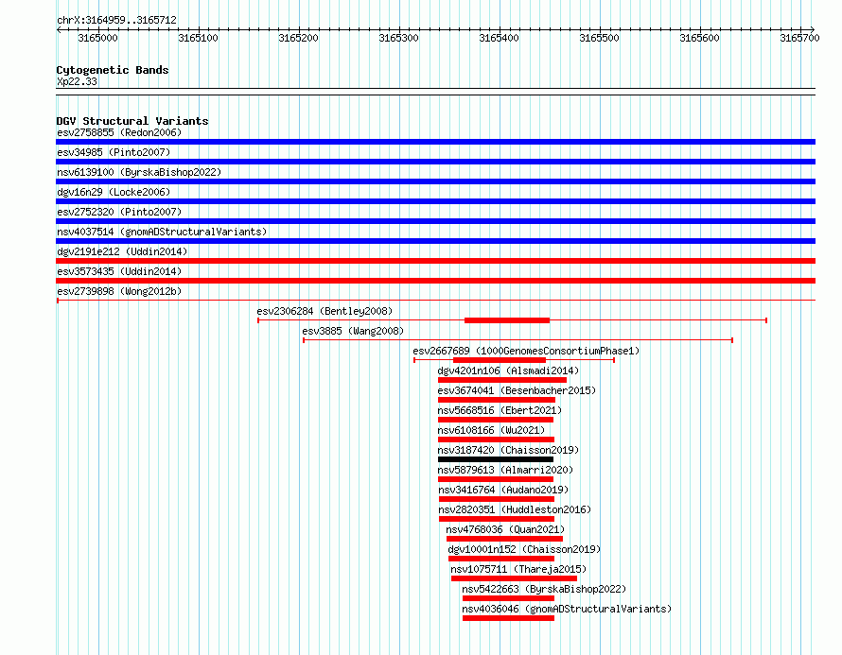The width and height of the screenshot is (842, 655).
Task: Click blue bar under nsv6139100
Action: [x=435, y=181]
